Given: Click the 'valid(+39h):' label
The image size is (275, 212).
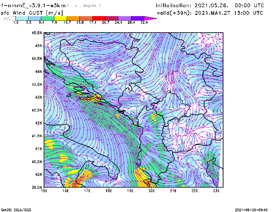Looking at the screenshot, I should tap(174, 13).
